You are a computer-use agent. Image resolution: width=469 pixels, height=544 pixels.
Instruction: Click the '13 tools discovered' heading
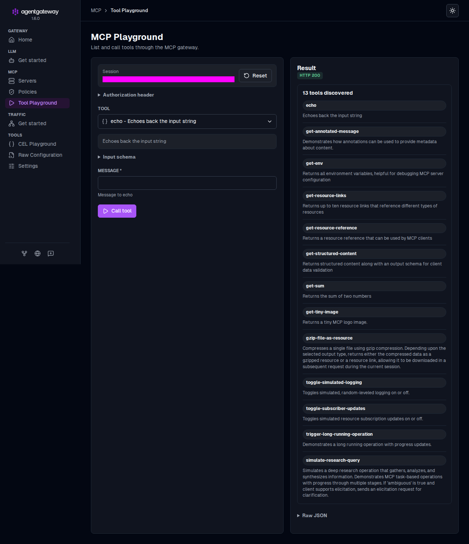[x=328, y=93]
